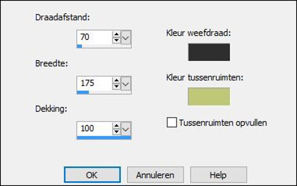This screenshot has height=186, width=297.
Task: Click the blue slider bar under Dekking
Action: click(104, 138)
